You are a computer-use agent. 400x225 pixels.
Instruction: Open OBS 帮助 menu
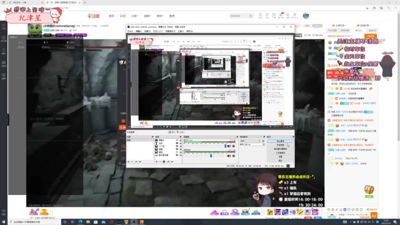(x=189, y=31)
